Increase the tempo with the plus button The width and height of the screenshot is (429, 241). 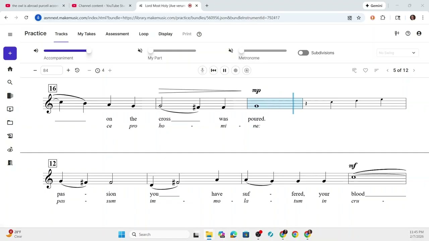coord(68,70)
